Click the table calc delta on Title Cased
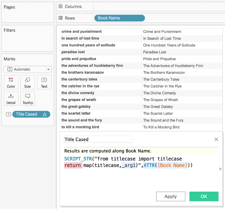 44,114
